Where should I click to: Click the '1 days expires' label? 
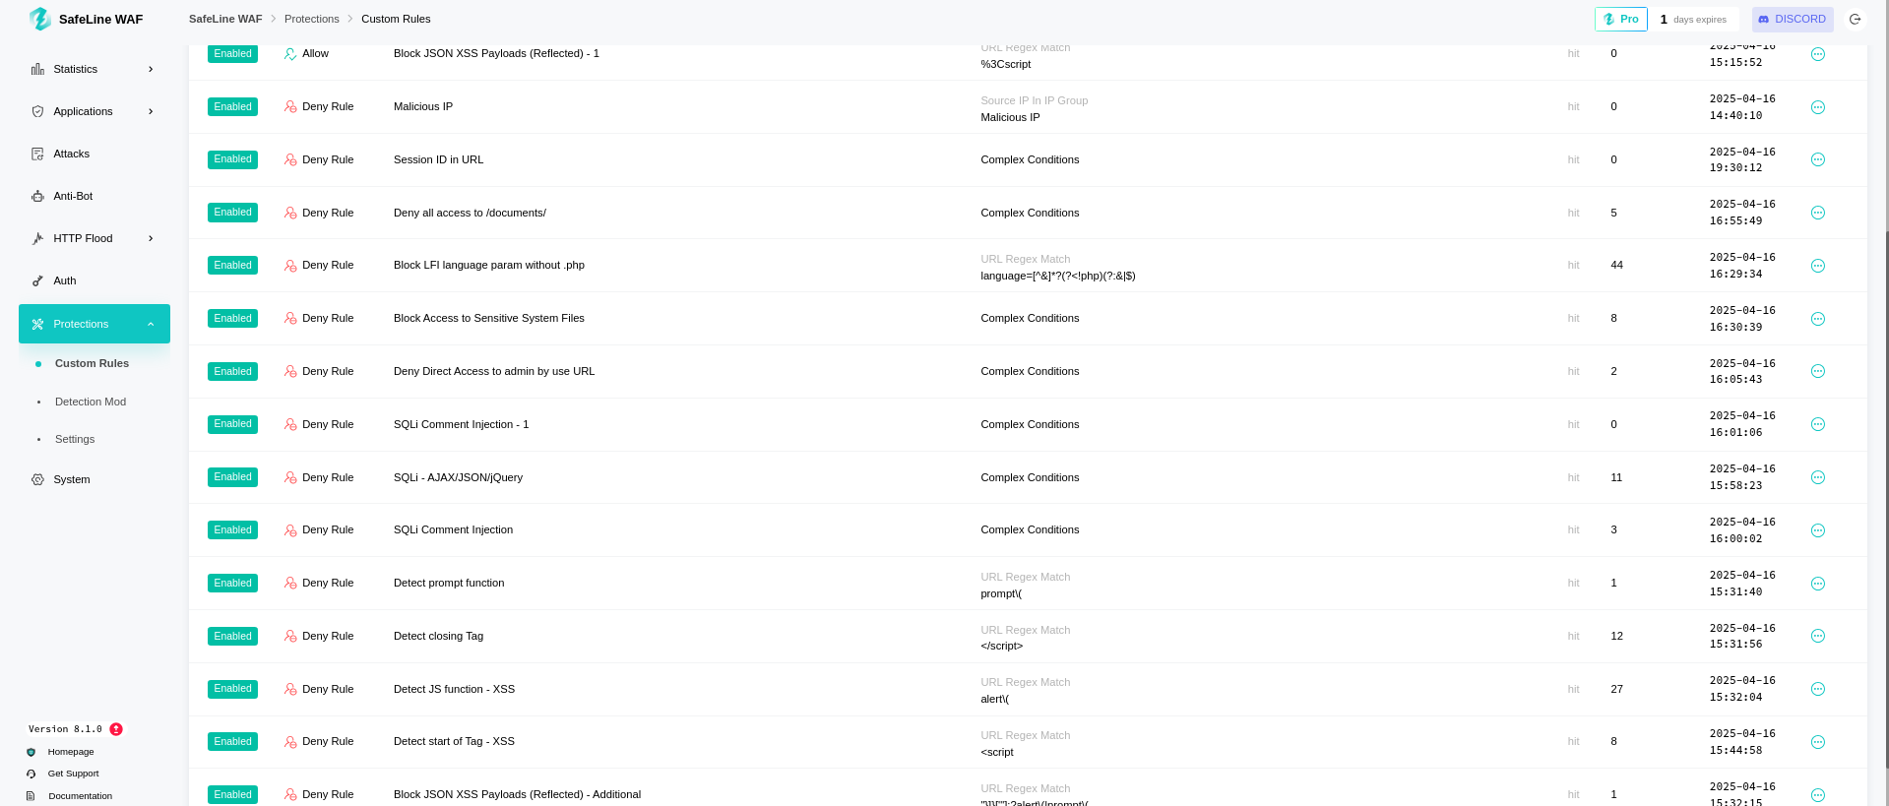coord(1693,19)
